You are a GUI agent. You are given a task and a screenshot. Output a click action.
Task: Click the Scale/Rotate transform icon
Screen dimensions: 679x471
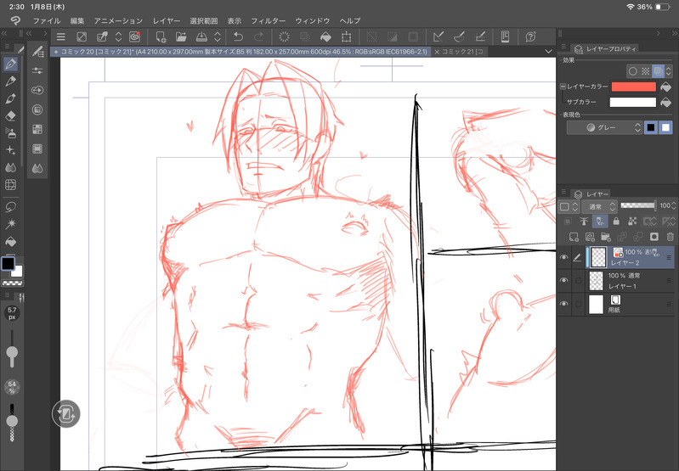coord(346,36)
